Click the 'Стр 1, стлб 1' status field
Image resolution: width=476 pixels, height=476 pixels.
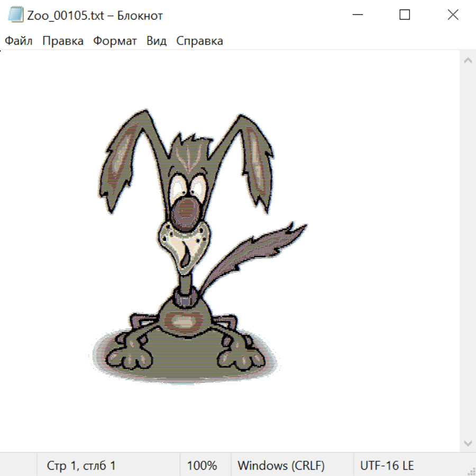tap(81, 465)
